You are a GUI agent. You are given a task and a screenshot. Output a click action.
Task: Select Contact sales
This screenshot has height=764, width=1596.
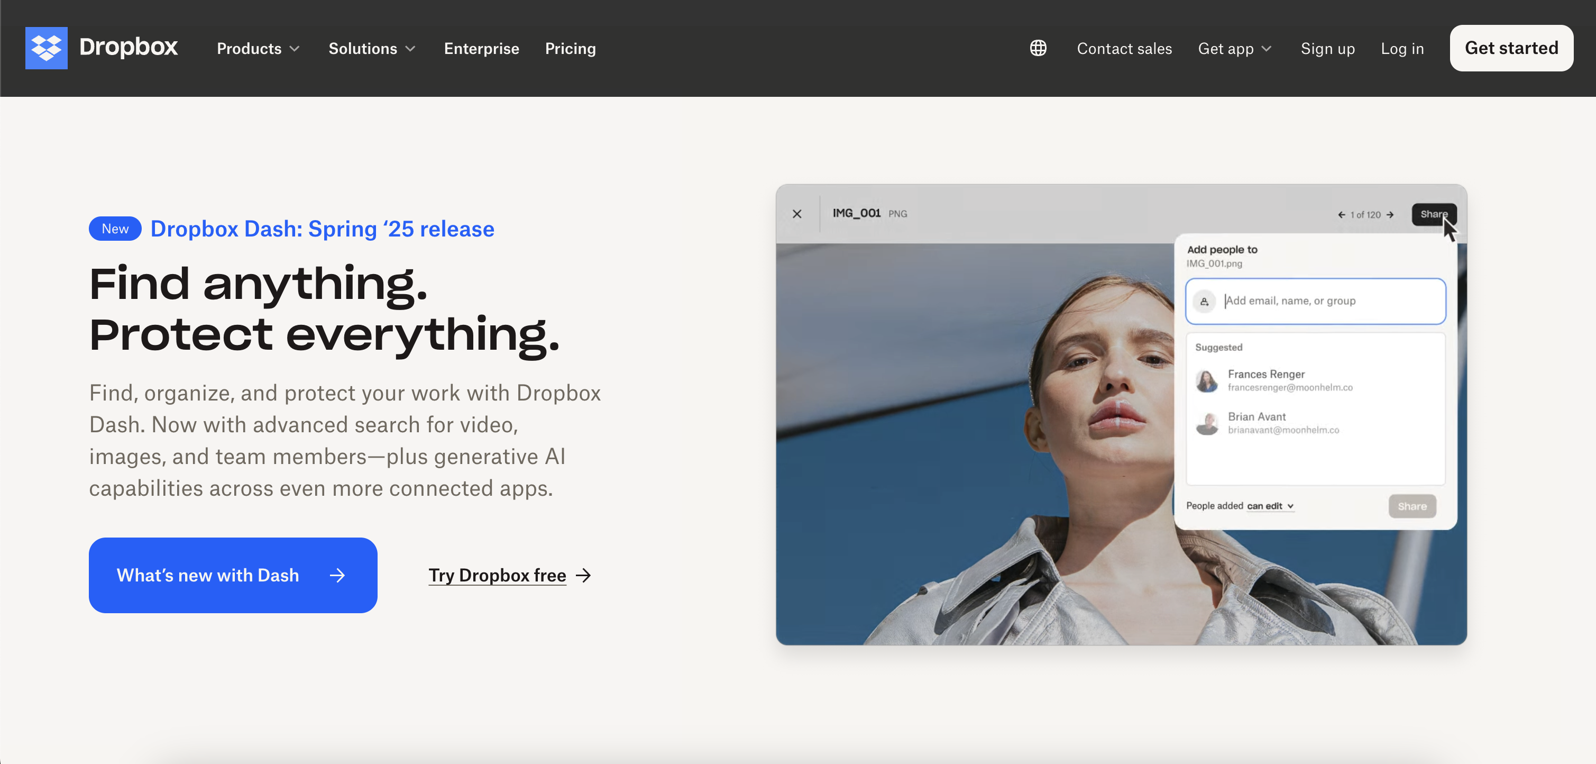[x=1124, y=48]
